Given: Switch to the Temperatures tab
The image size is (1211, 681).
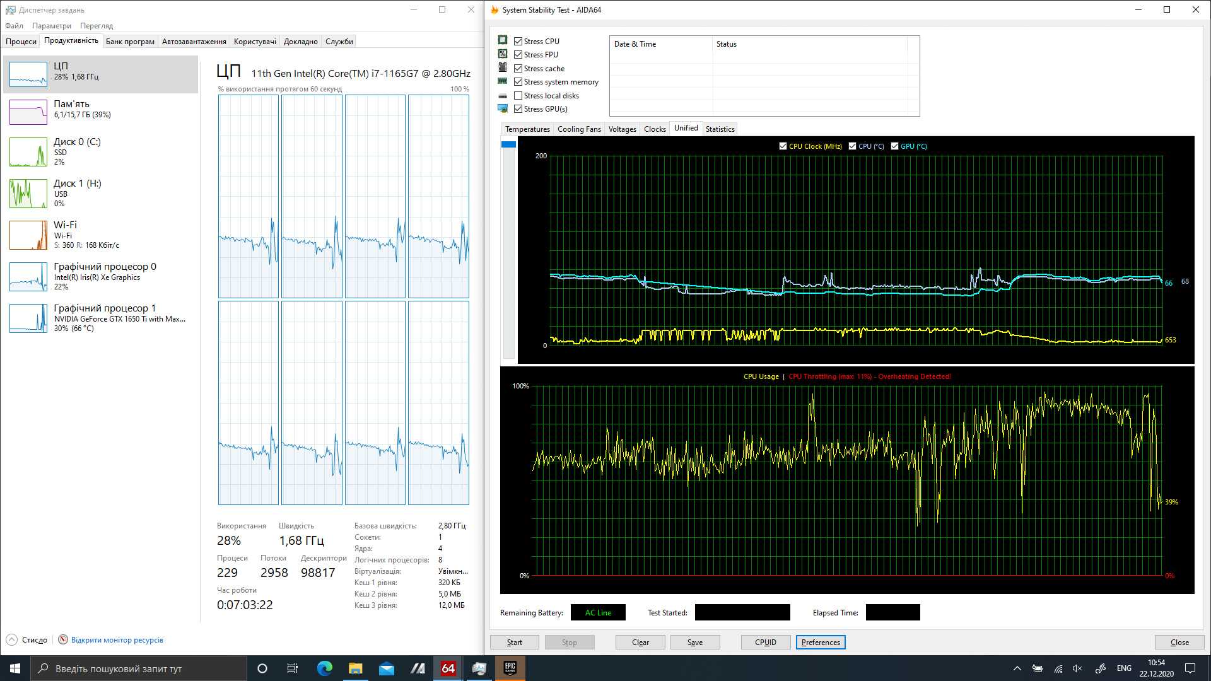Looking at the screenshot, I should click(x=527, y=129).
